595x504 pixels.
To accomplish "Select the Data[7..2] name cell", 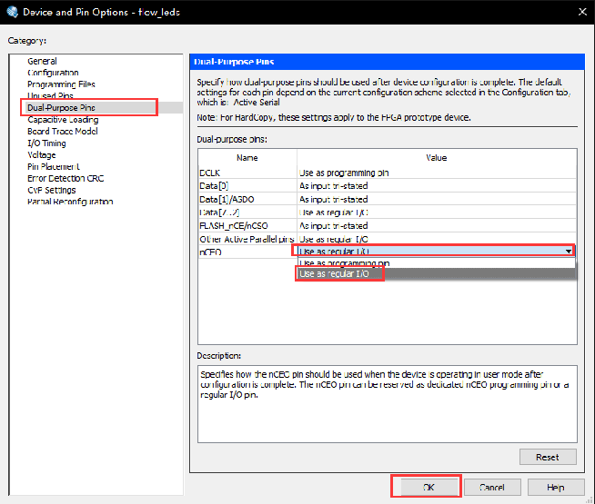I will [247, 212].
